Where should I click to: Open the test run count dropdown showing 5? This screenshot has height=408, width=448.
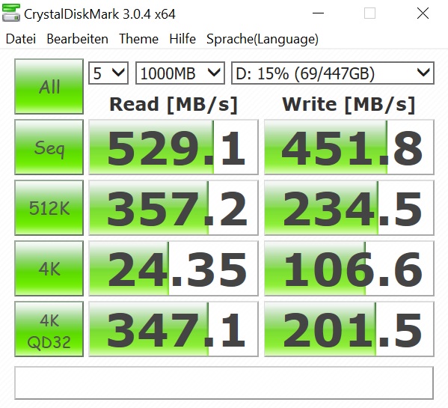pos(108,73)
